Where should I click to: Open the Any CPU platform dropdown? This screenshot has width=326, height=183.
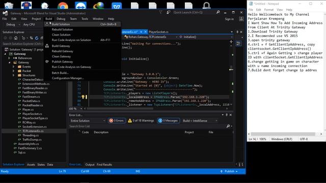[33, 24]
